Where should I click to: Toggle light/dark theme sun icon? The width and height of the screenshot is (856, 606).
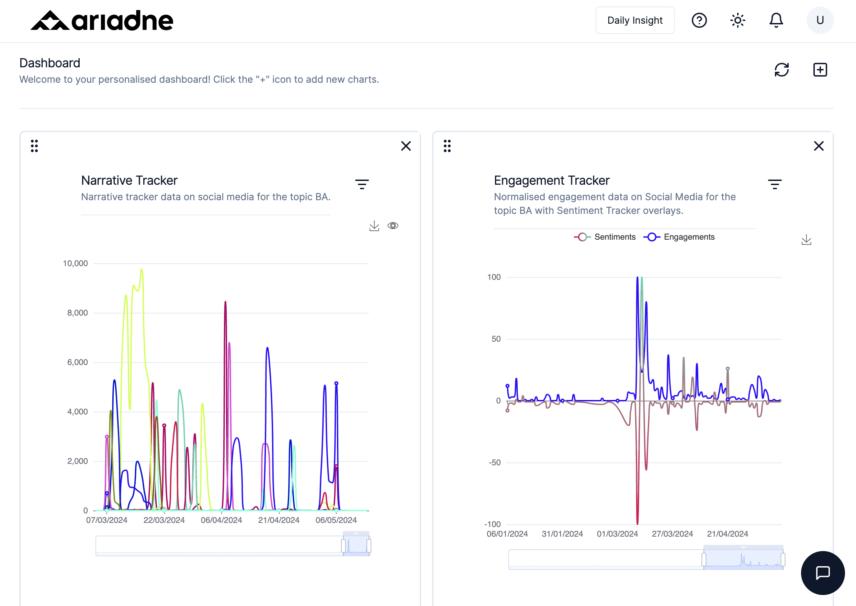[737, 20]
